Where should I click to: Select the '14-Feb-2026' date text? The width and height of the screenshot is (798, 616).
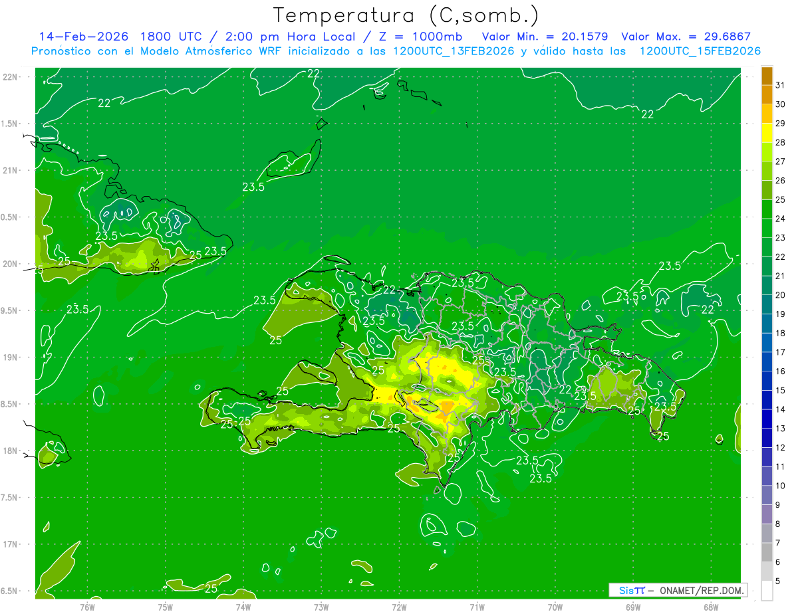click(84, 37)
